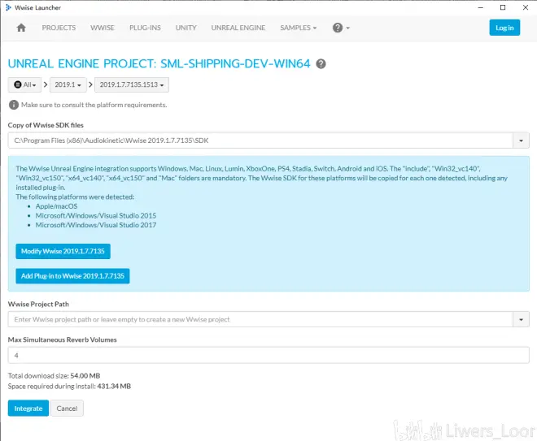The image size is (537, 441).
Task: Click the Log in button
Action: coord(504,28)
